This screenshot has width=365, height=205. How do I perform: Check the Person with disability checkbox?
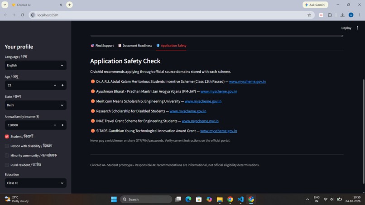pyautogui.click(x=7, y=146)
